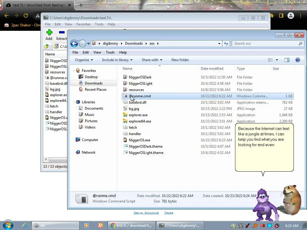The height and width of the screenshot is (230, 307).
Task: Open the Organize dropdown
Action: tap(84, 60)
